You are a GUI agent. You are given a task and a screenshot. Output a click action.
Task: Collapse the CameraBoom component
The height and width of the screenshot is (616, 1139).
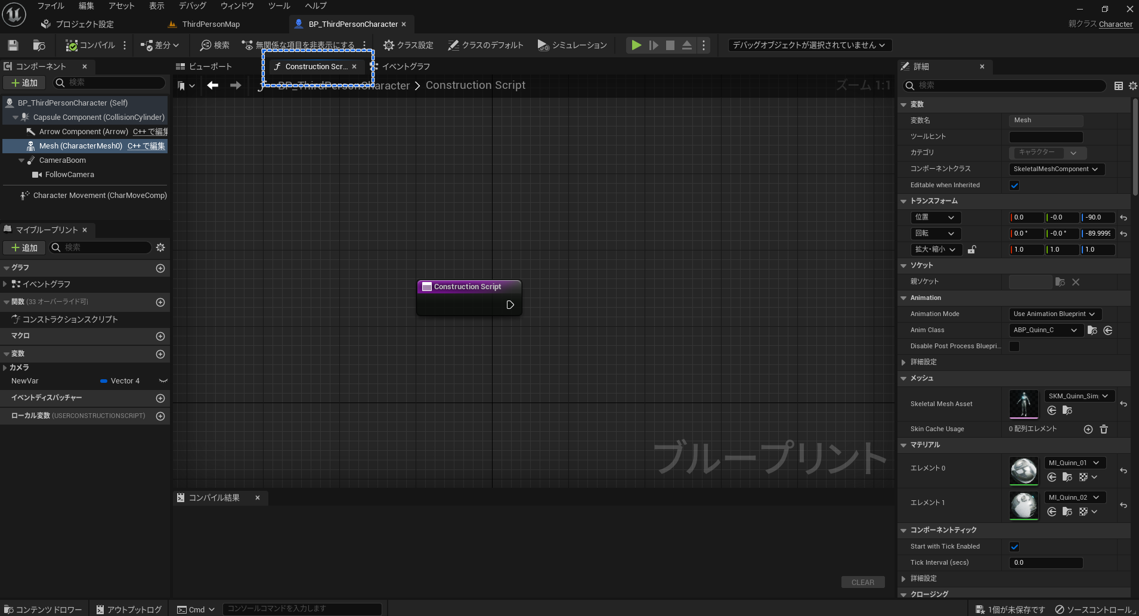21,160
